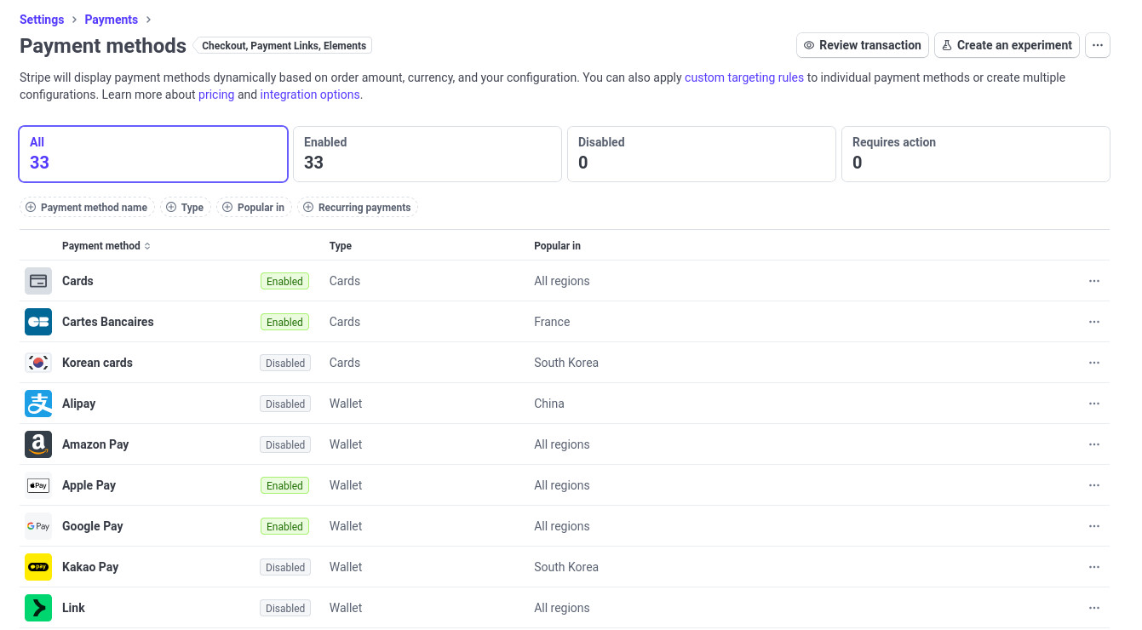This screenshot has height=630, width=1142.
Task: Switch to the Enabled filter tab
Action: click(x=427, y=154)
